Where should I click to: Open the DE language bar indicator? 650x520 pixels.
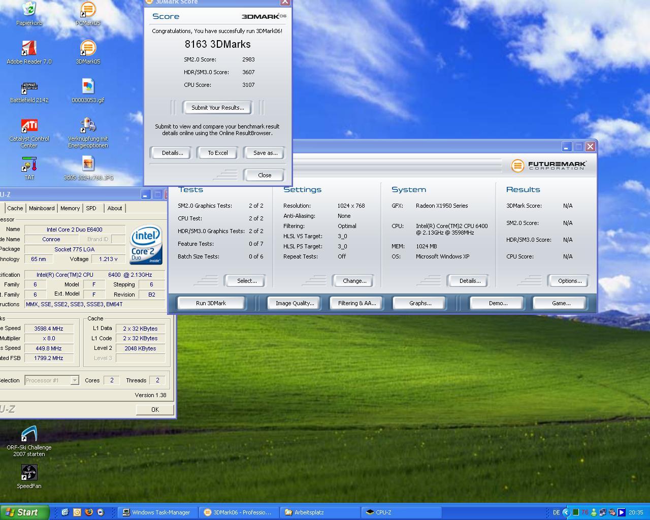point(556,512)
